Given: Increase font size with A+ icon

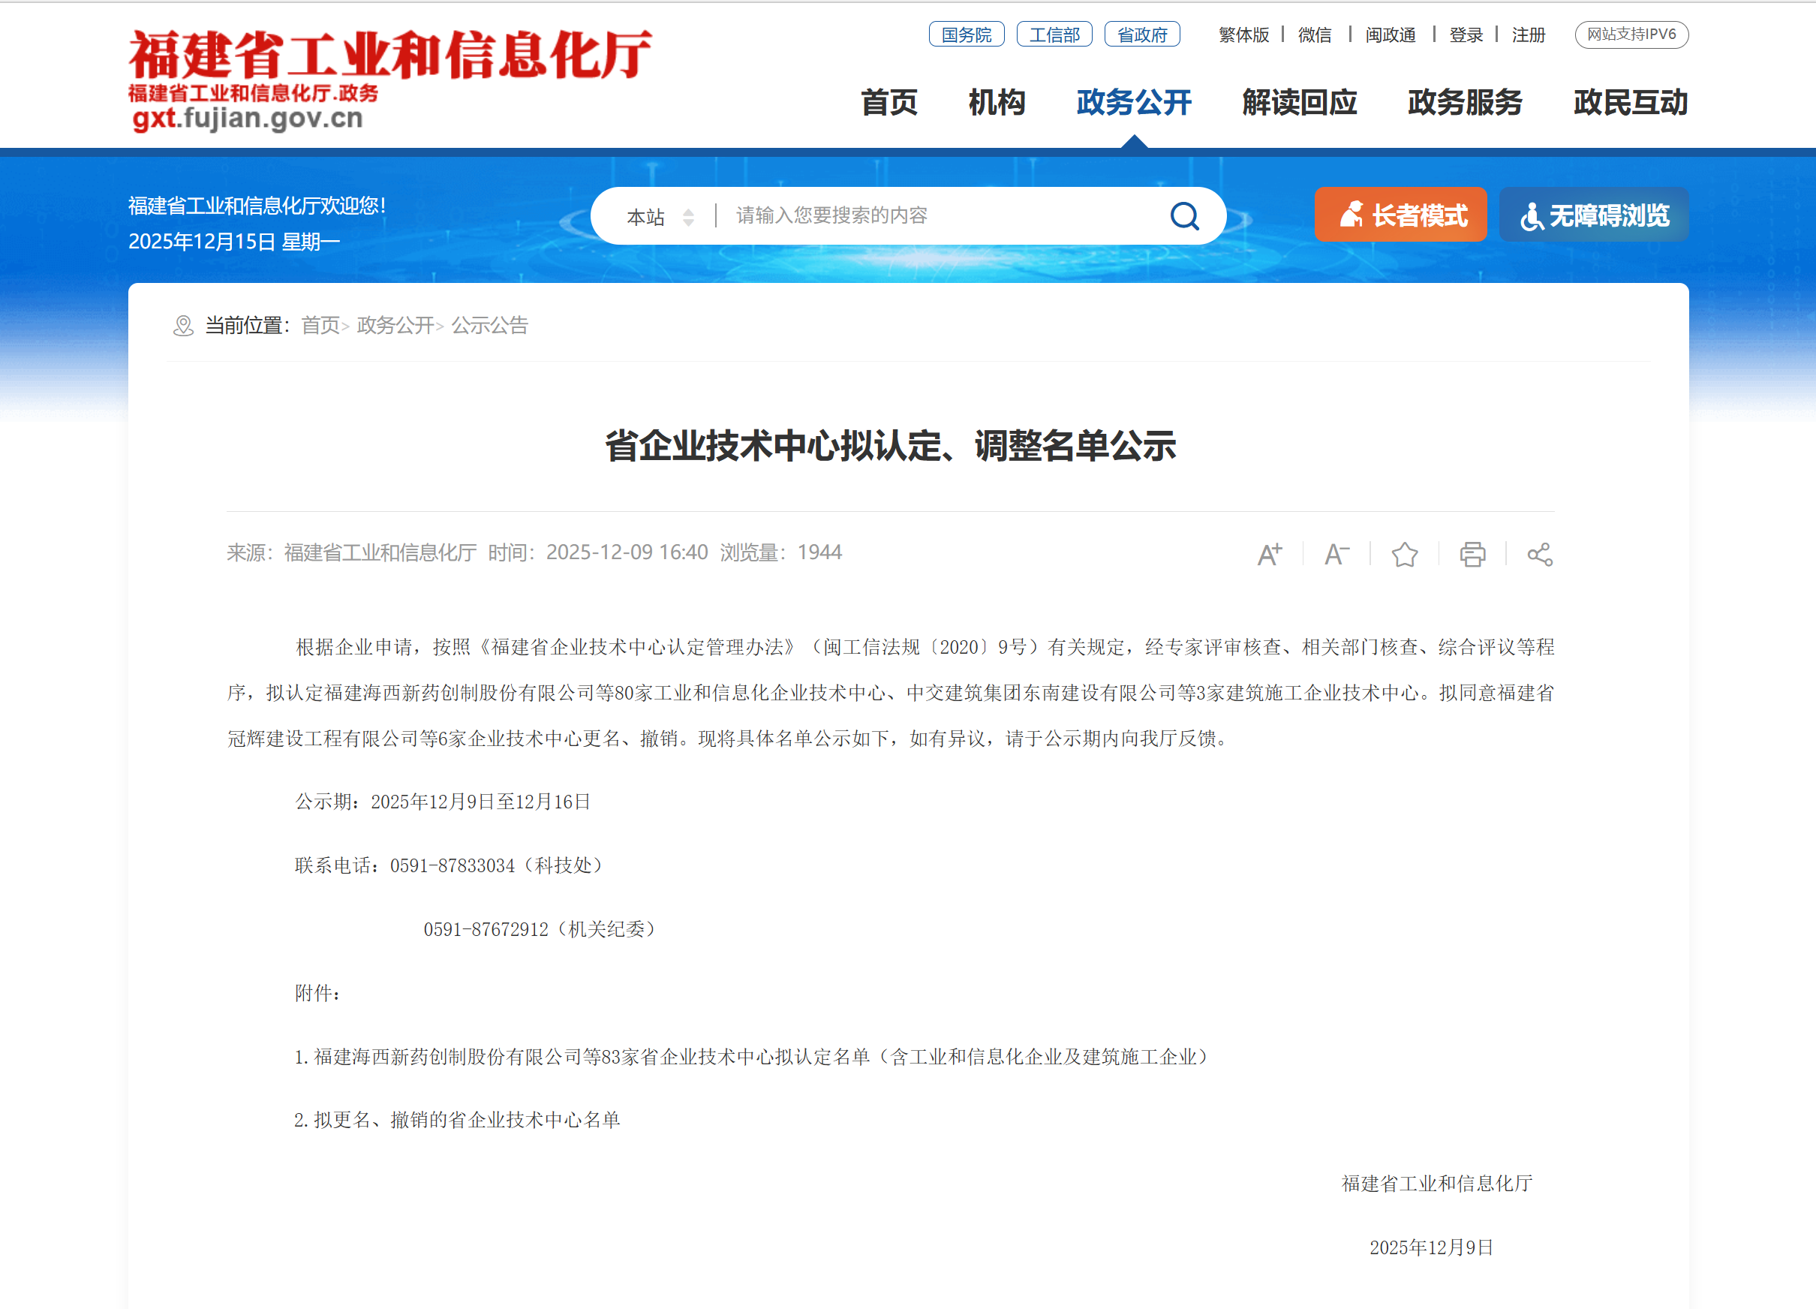Looking at the screenshot, I should [x=1269, y=554].
